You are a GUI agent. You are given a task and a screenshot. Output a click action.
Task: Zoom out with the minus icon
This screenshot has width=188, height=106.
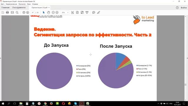tap(53, 12)
